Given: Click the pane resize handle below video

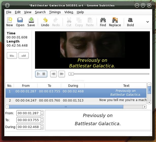Looking at the screenshot, I should click(x=78, y=80).
